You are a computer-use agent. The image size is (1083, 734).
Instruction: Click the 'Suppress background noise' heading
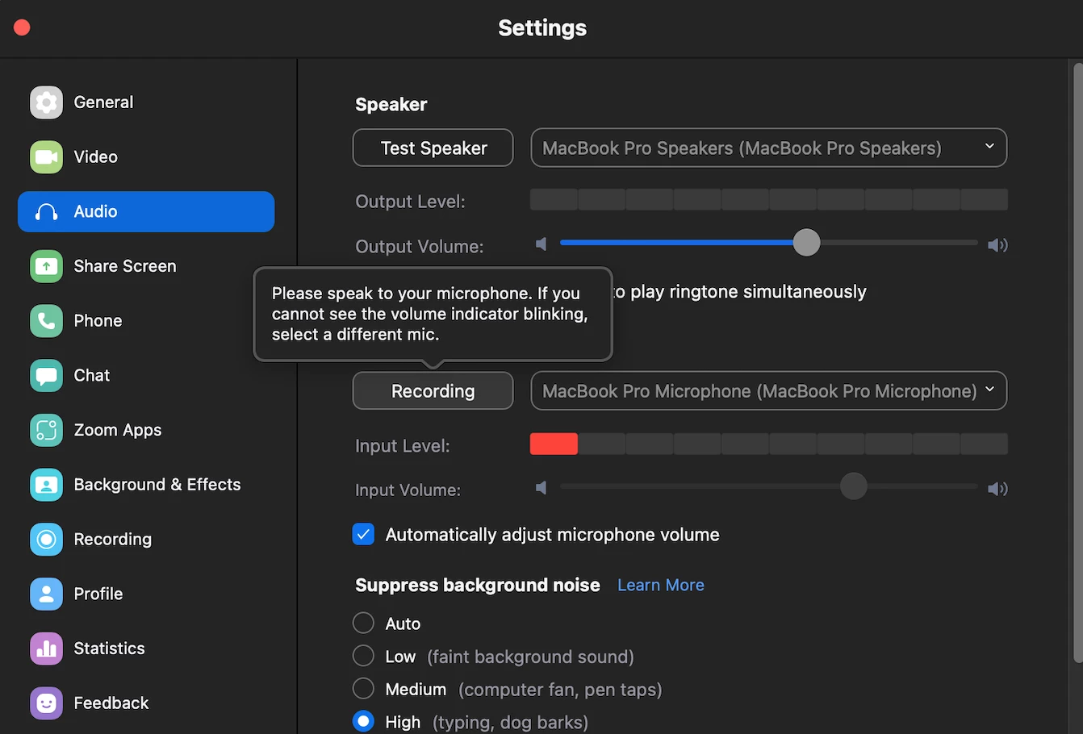coord(478,585)
